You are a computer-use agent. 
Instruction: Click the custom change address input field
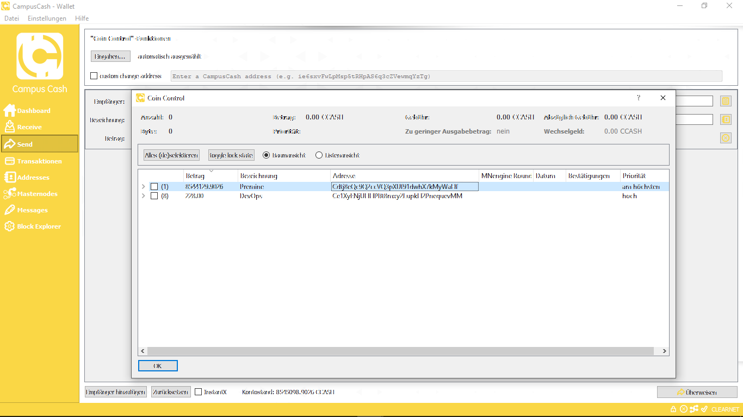click(x=447, y=76)
